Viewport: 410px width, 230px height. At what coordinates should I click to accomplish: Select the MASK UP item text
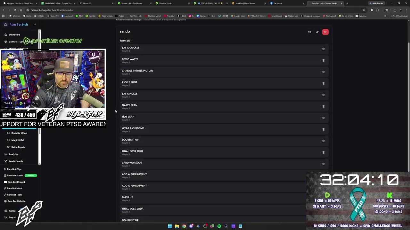[x=127, y=197]
